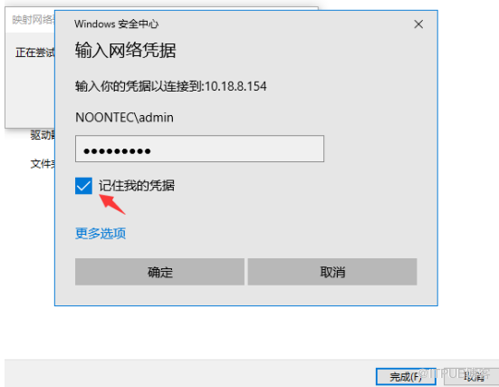499x387 pixels.
Task: Click the empty gray wizard footer bar
Action: 189,373
